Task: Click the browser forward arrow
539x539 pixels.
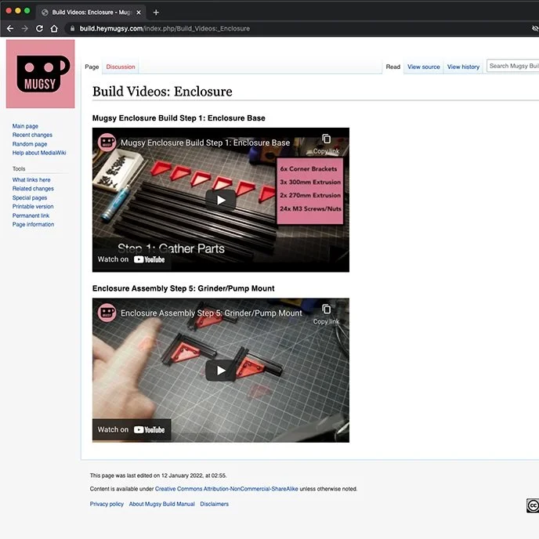Action: coord(25,28)
